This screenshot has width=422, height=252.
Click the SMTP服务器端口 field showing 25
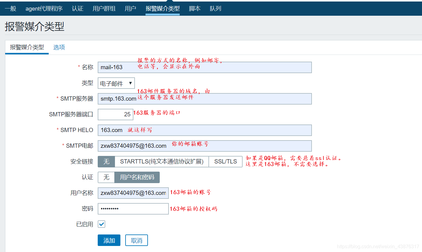(x=115, y=114)
